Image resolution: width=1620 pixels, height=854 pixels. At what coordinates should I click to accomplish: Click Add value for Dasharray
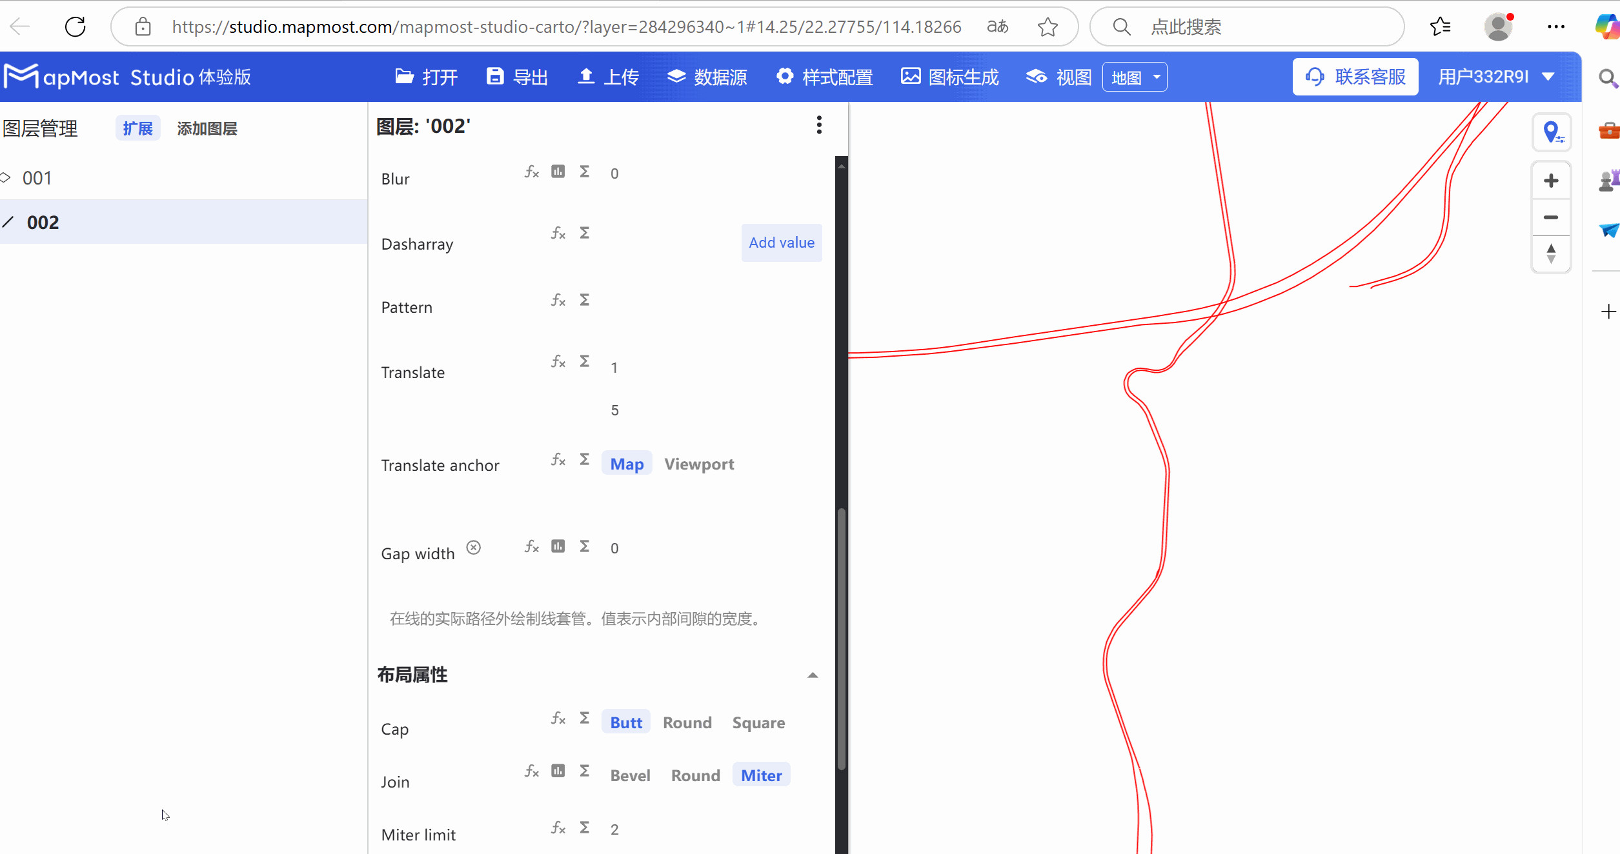tap(781, 243)
